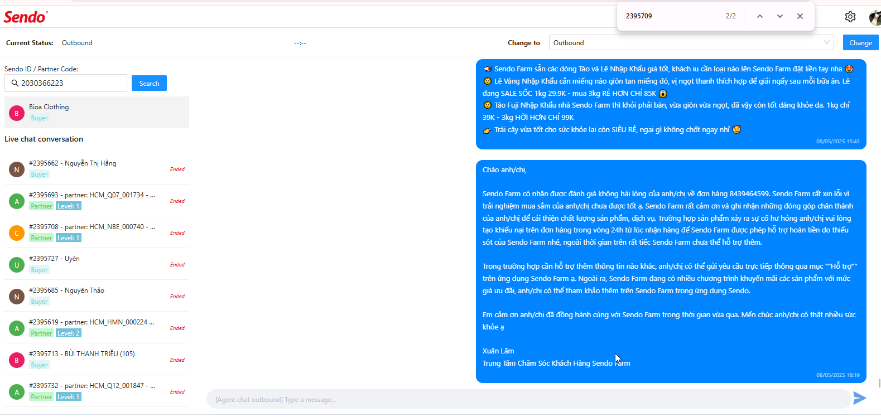Open conversation #2395732 partner HCM_Q12_001847

pos(97,391)
